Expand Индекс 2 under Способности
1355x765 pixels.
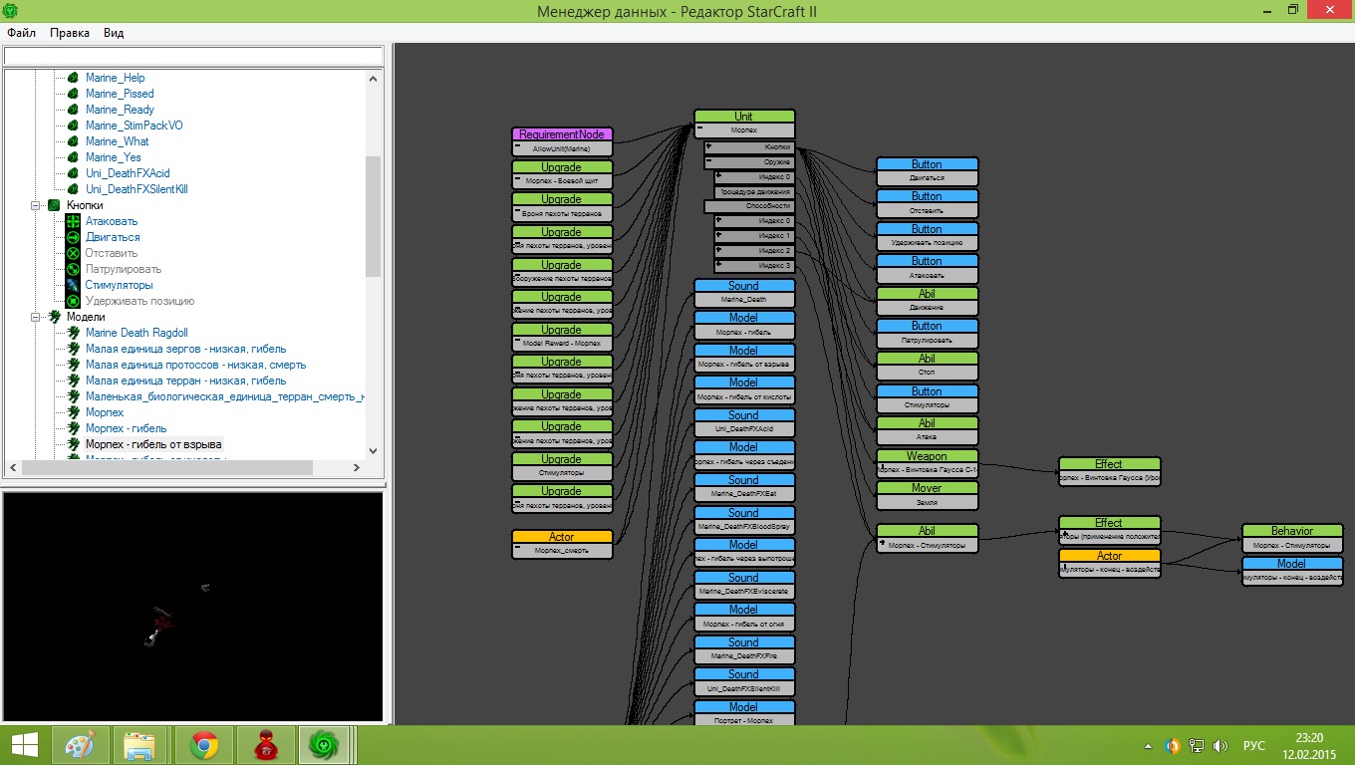719,250
